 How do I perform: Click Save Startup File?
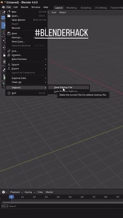point(69,87)
